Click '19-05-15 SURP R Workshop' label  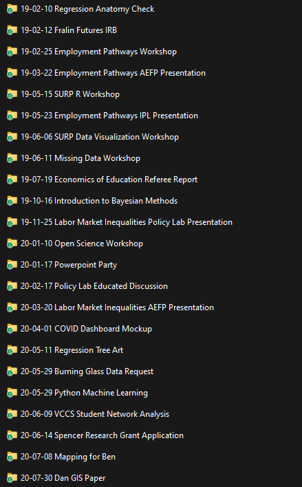(x=70, y=94)
